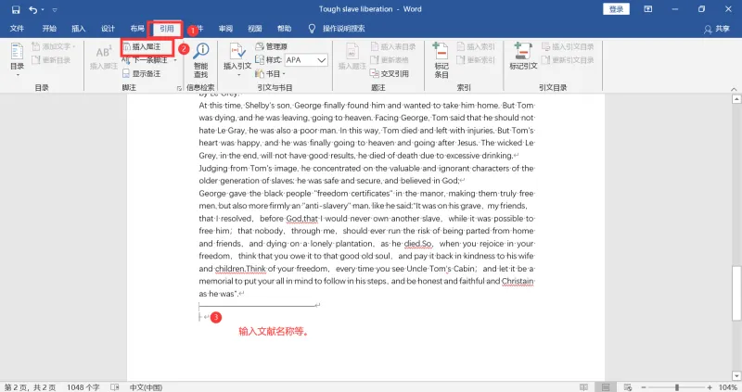Open 管理源 manage sources
Screen dimensions: 742x392
click(271, 46)
